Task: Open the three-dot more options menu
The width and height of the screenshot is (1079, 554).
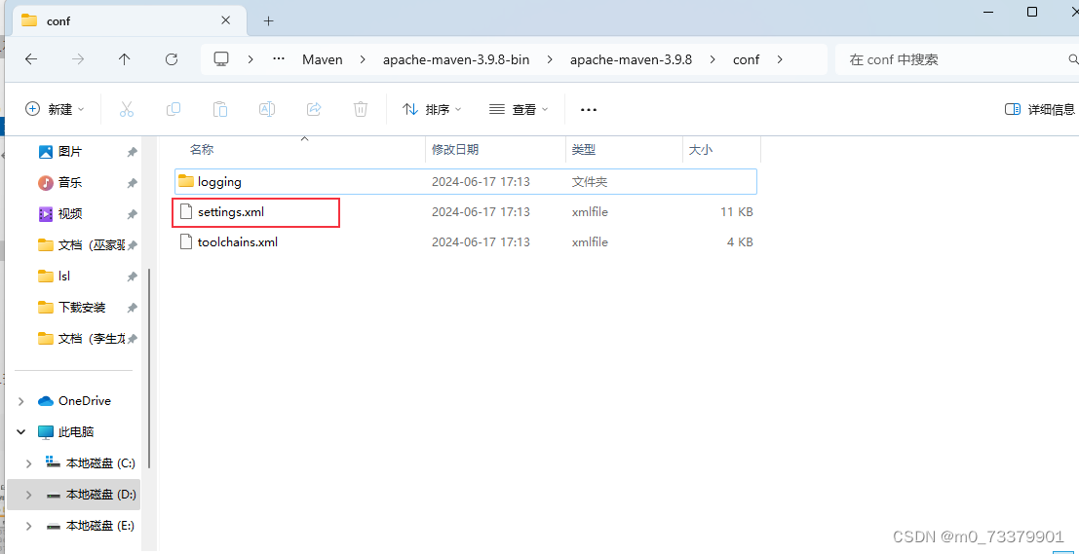Action: [x=589, y=109]
